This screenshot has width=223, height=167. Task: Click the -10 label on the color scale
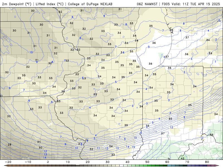tap(28, 162)
